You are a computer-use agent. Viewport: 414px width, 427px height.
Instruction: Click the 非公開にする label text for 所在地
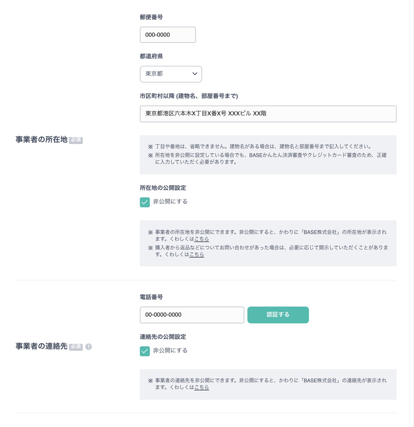coord(170,201)
